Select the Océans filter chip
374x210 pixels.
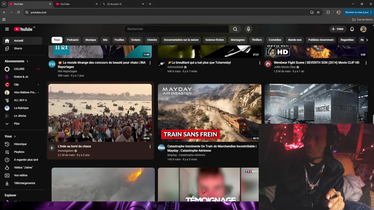tap(136, 40)
